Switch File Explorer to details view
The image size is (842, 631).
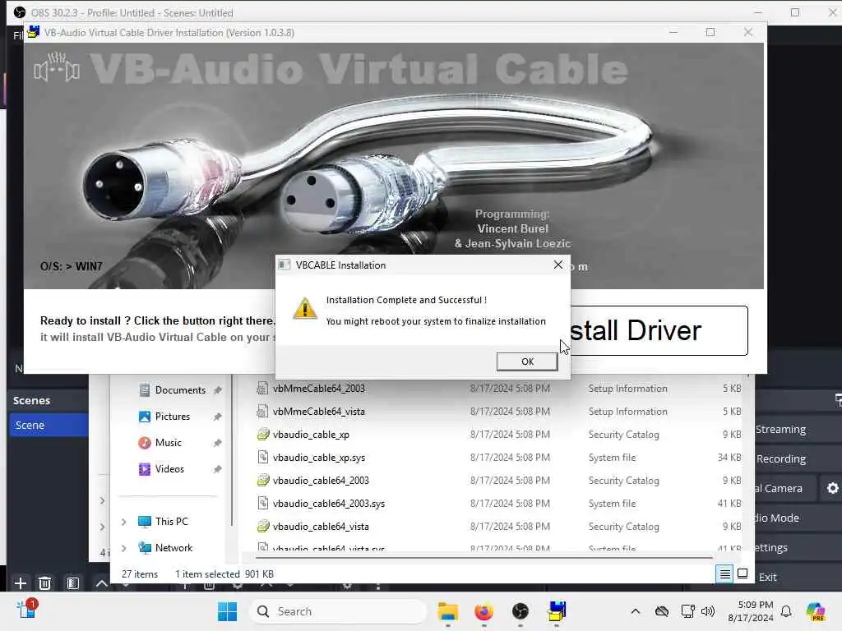tap(724, 574)
